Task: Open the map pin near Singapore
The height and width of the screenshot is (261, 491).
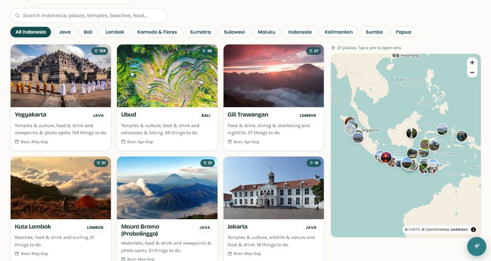Action: coord(358,137)
